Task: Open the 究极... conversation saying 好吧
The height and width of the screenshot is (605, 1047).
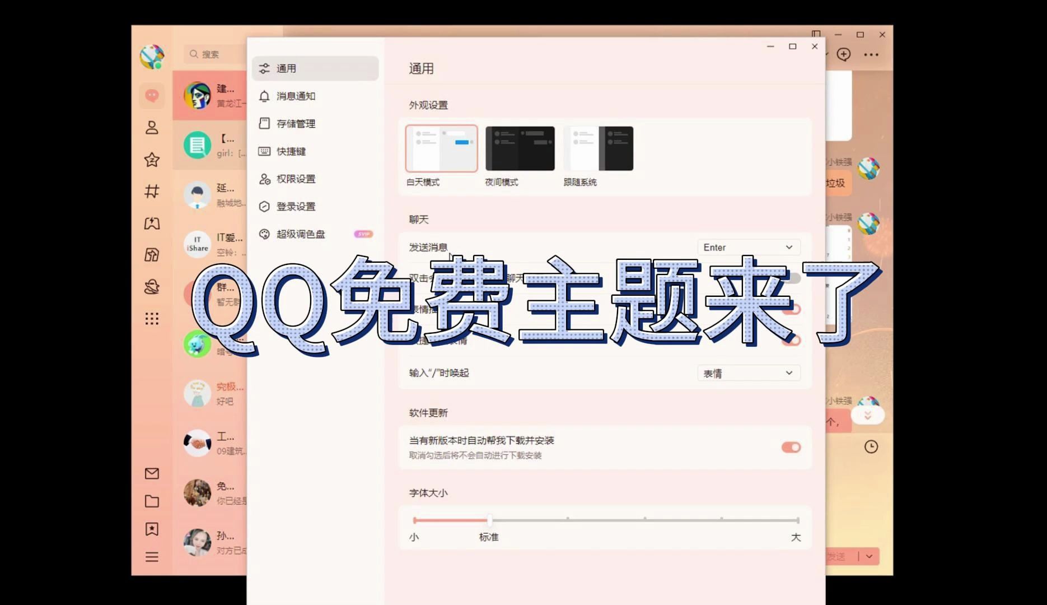Action: [x=210, y=393]
